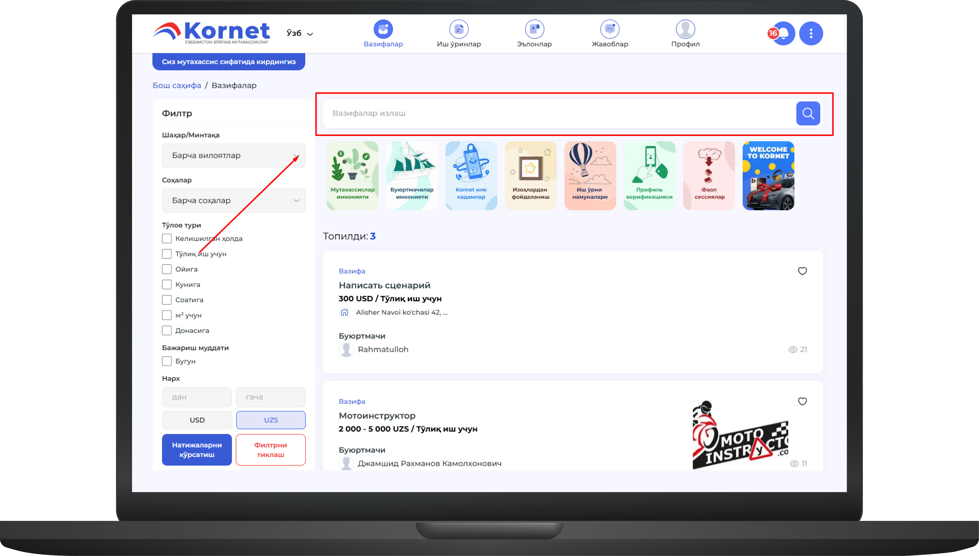Enable the Соатига payment checkbox
The image size is (979, 556).
167,300
